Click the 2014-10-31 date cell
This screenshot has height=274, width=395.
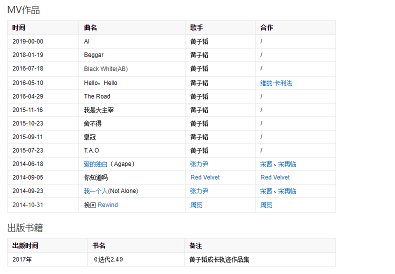[28, 205]
